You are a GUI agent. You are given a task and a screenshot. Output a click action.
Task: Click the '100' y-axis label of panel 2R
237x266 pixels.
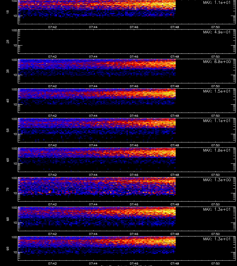tap(14, 30)
